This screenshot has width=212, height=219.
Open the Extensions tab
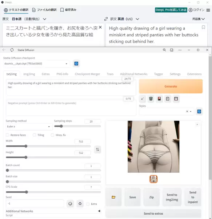click(194, 74)
